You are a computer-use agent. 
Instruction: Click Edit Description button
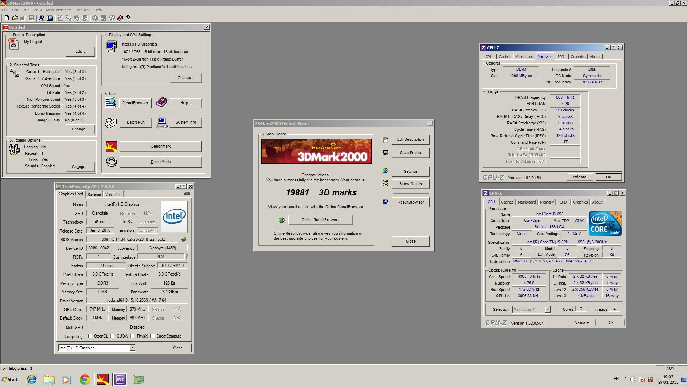(410, 140)
